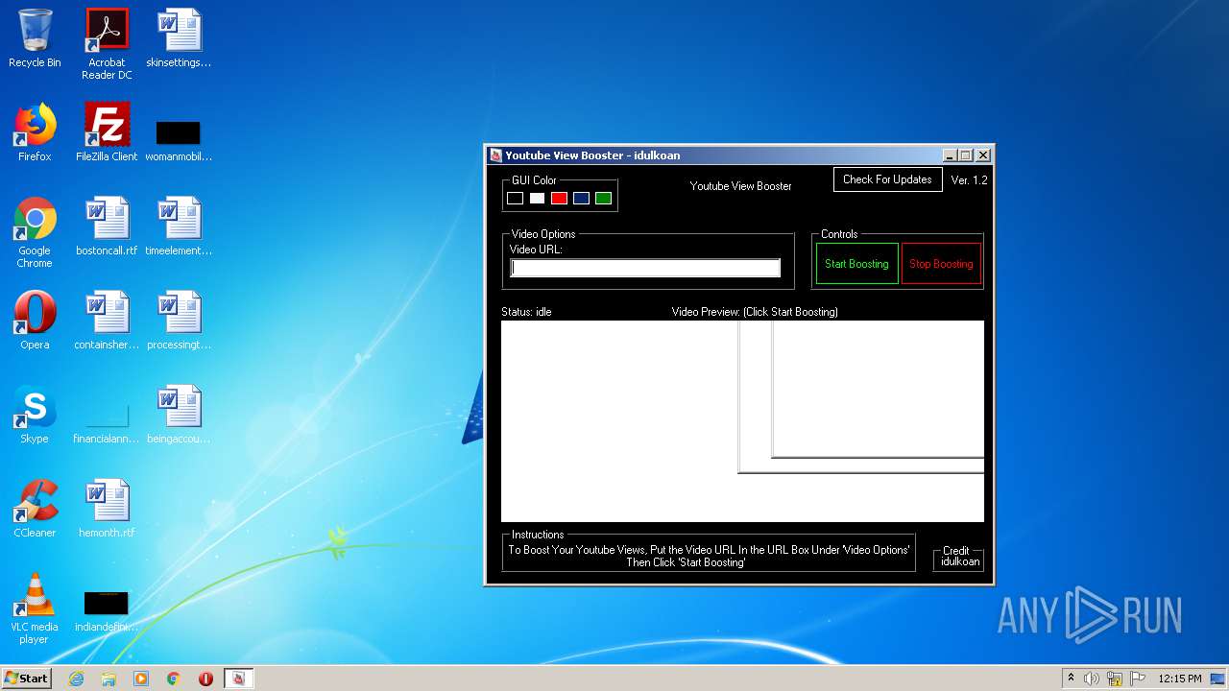Click the Chrome taskbar icon

point(174,679)
